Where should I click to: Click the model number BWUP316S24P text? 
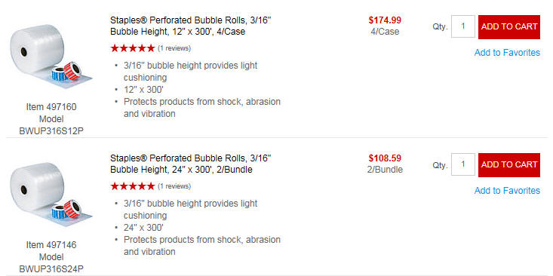click(x=51, y=269)
